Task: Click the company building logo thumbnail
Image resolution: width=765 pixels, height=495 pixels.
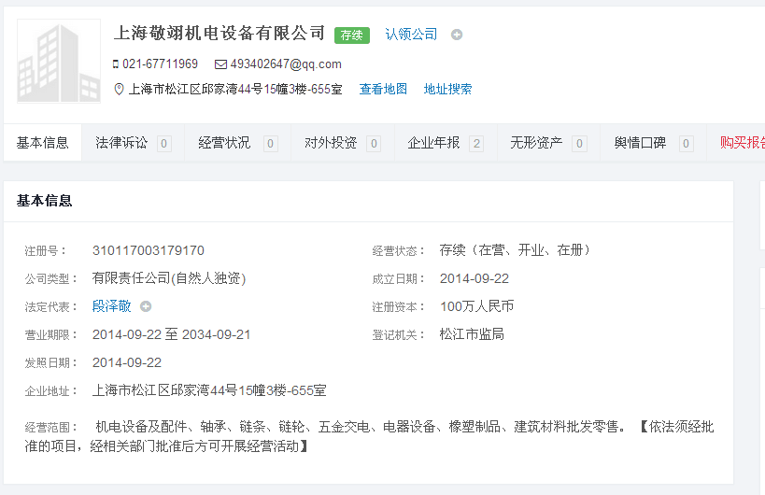Action: click(x=59, y=61)
